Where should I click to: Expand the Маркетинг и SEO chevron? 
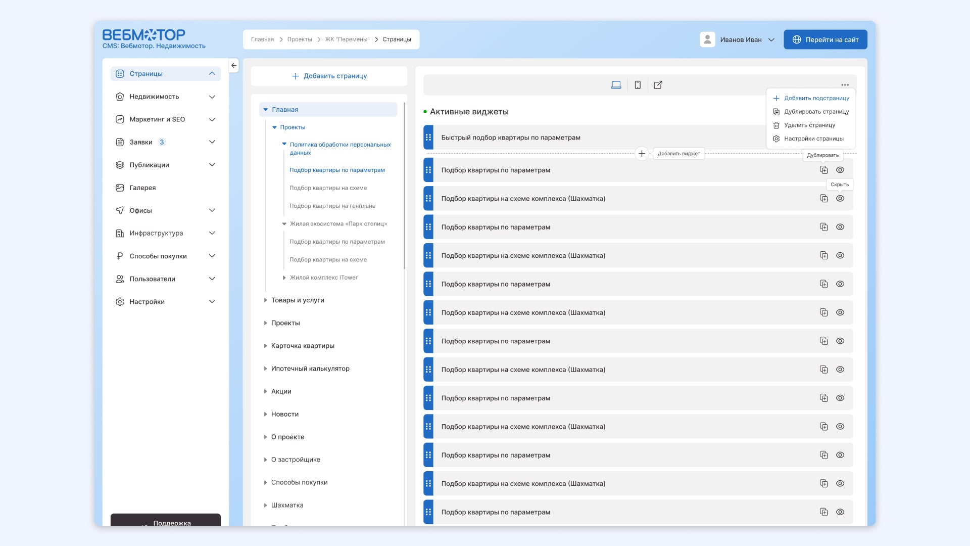point(212,119)
